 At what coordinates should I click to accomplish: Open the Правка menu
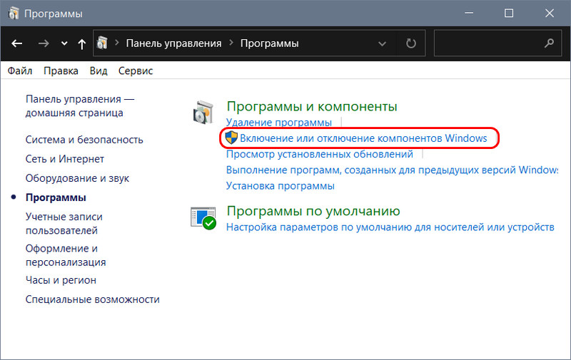(61, 71)
